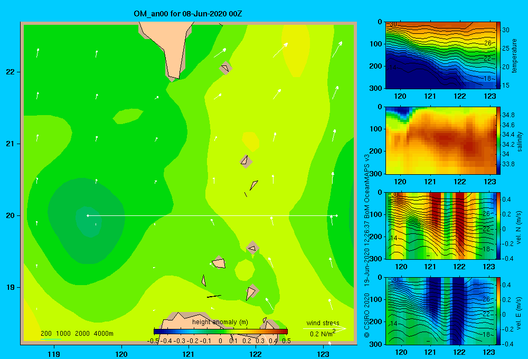Screen dimensions: 528x359
Task: Click the salinity panel color scale
Action: click(x=498, y=140)
